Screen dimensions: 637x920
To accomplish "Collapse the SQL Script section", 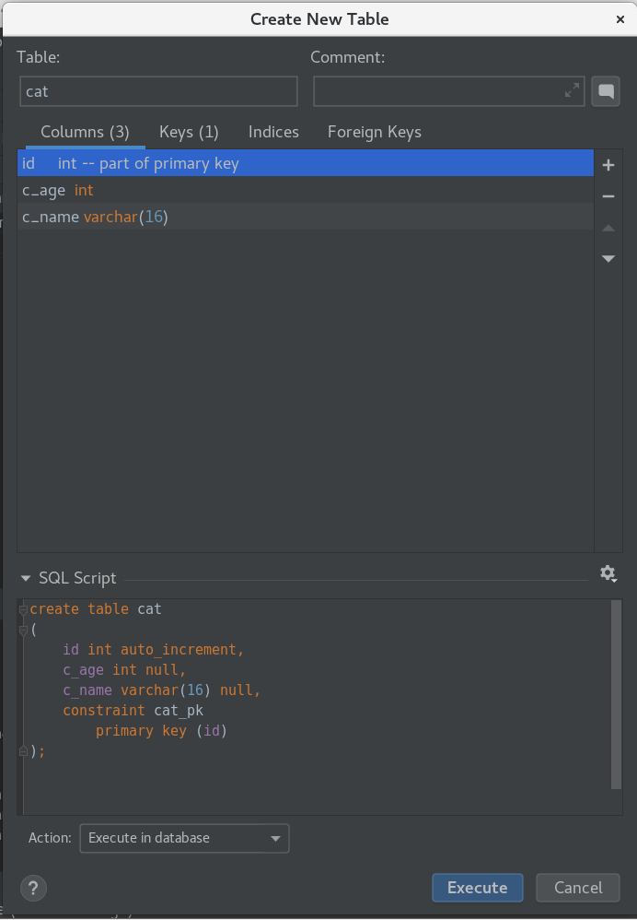I will tap(25, 579).
